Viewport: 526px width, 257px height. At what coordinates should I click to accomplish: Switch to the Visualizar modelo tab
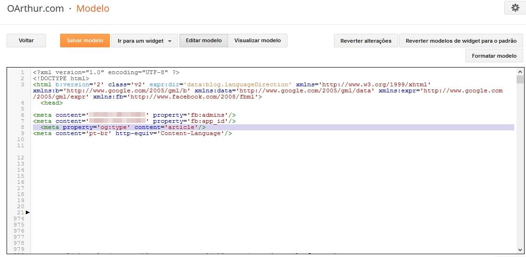(257, 40)
